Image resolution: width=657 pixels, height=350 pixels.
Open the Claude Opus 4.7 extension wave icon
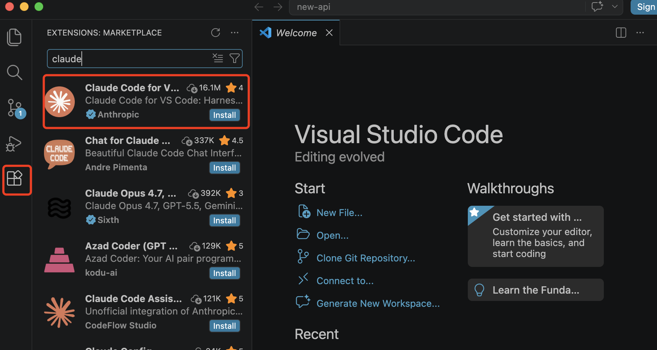59,208
